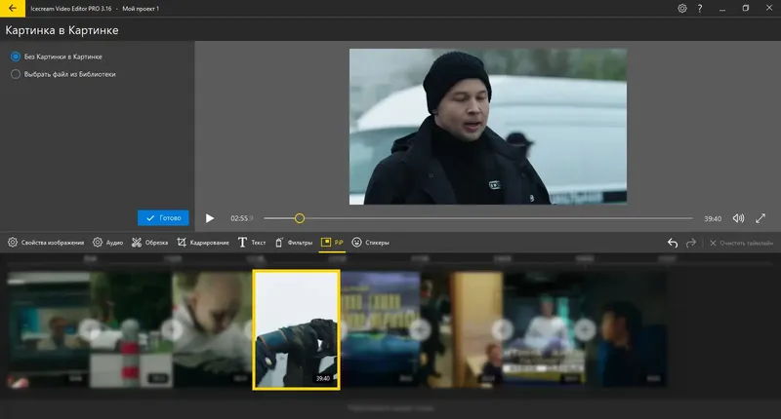Open the Стикеры tab

pos(370,242)
